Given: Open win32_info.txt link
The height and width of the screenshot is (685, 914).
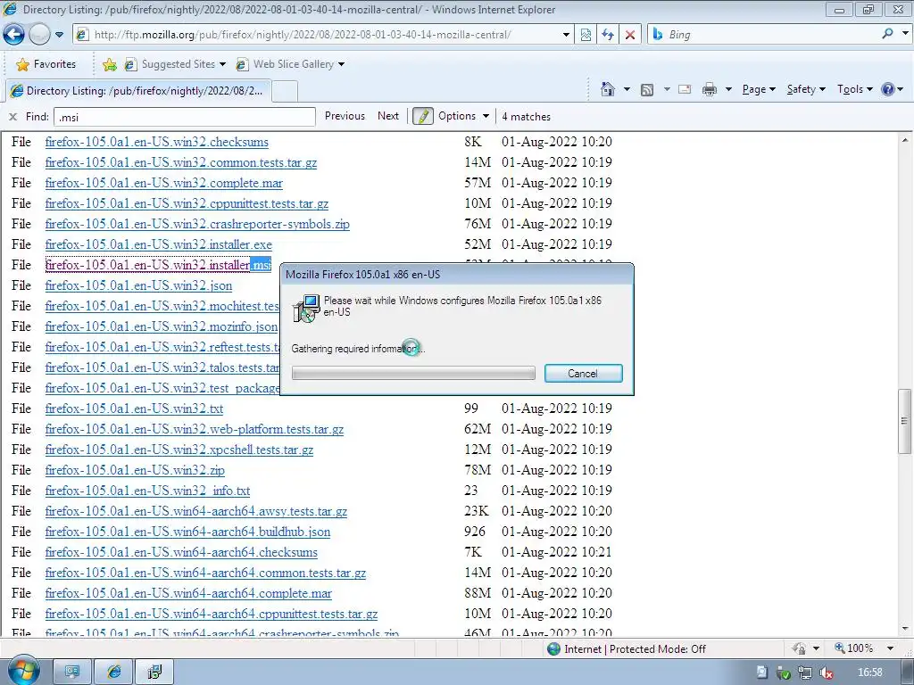Looking at the screenshot, I should [147, 491].
